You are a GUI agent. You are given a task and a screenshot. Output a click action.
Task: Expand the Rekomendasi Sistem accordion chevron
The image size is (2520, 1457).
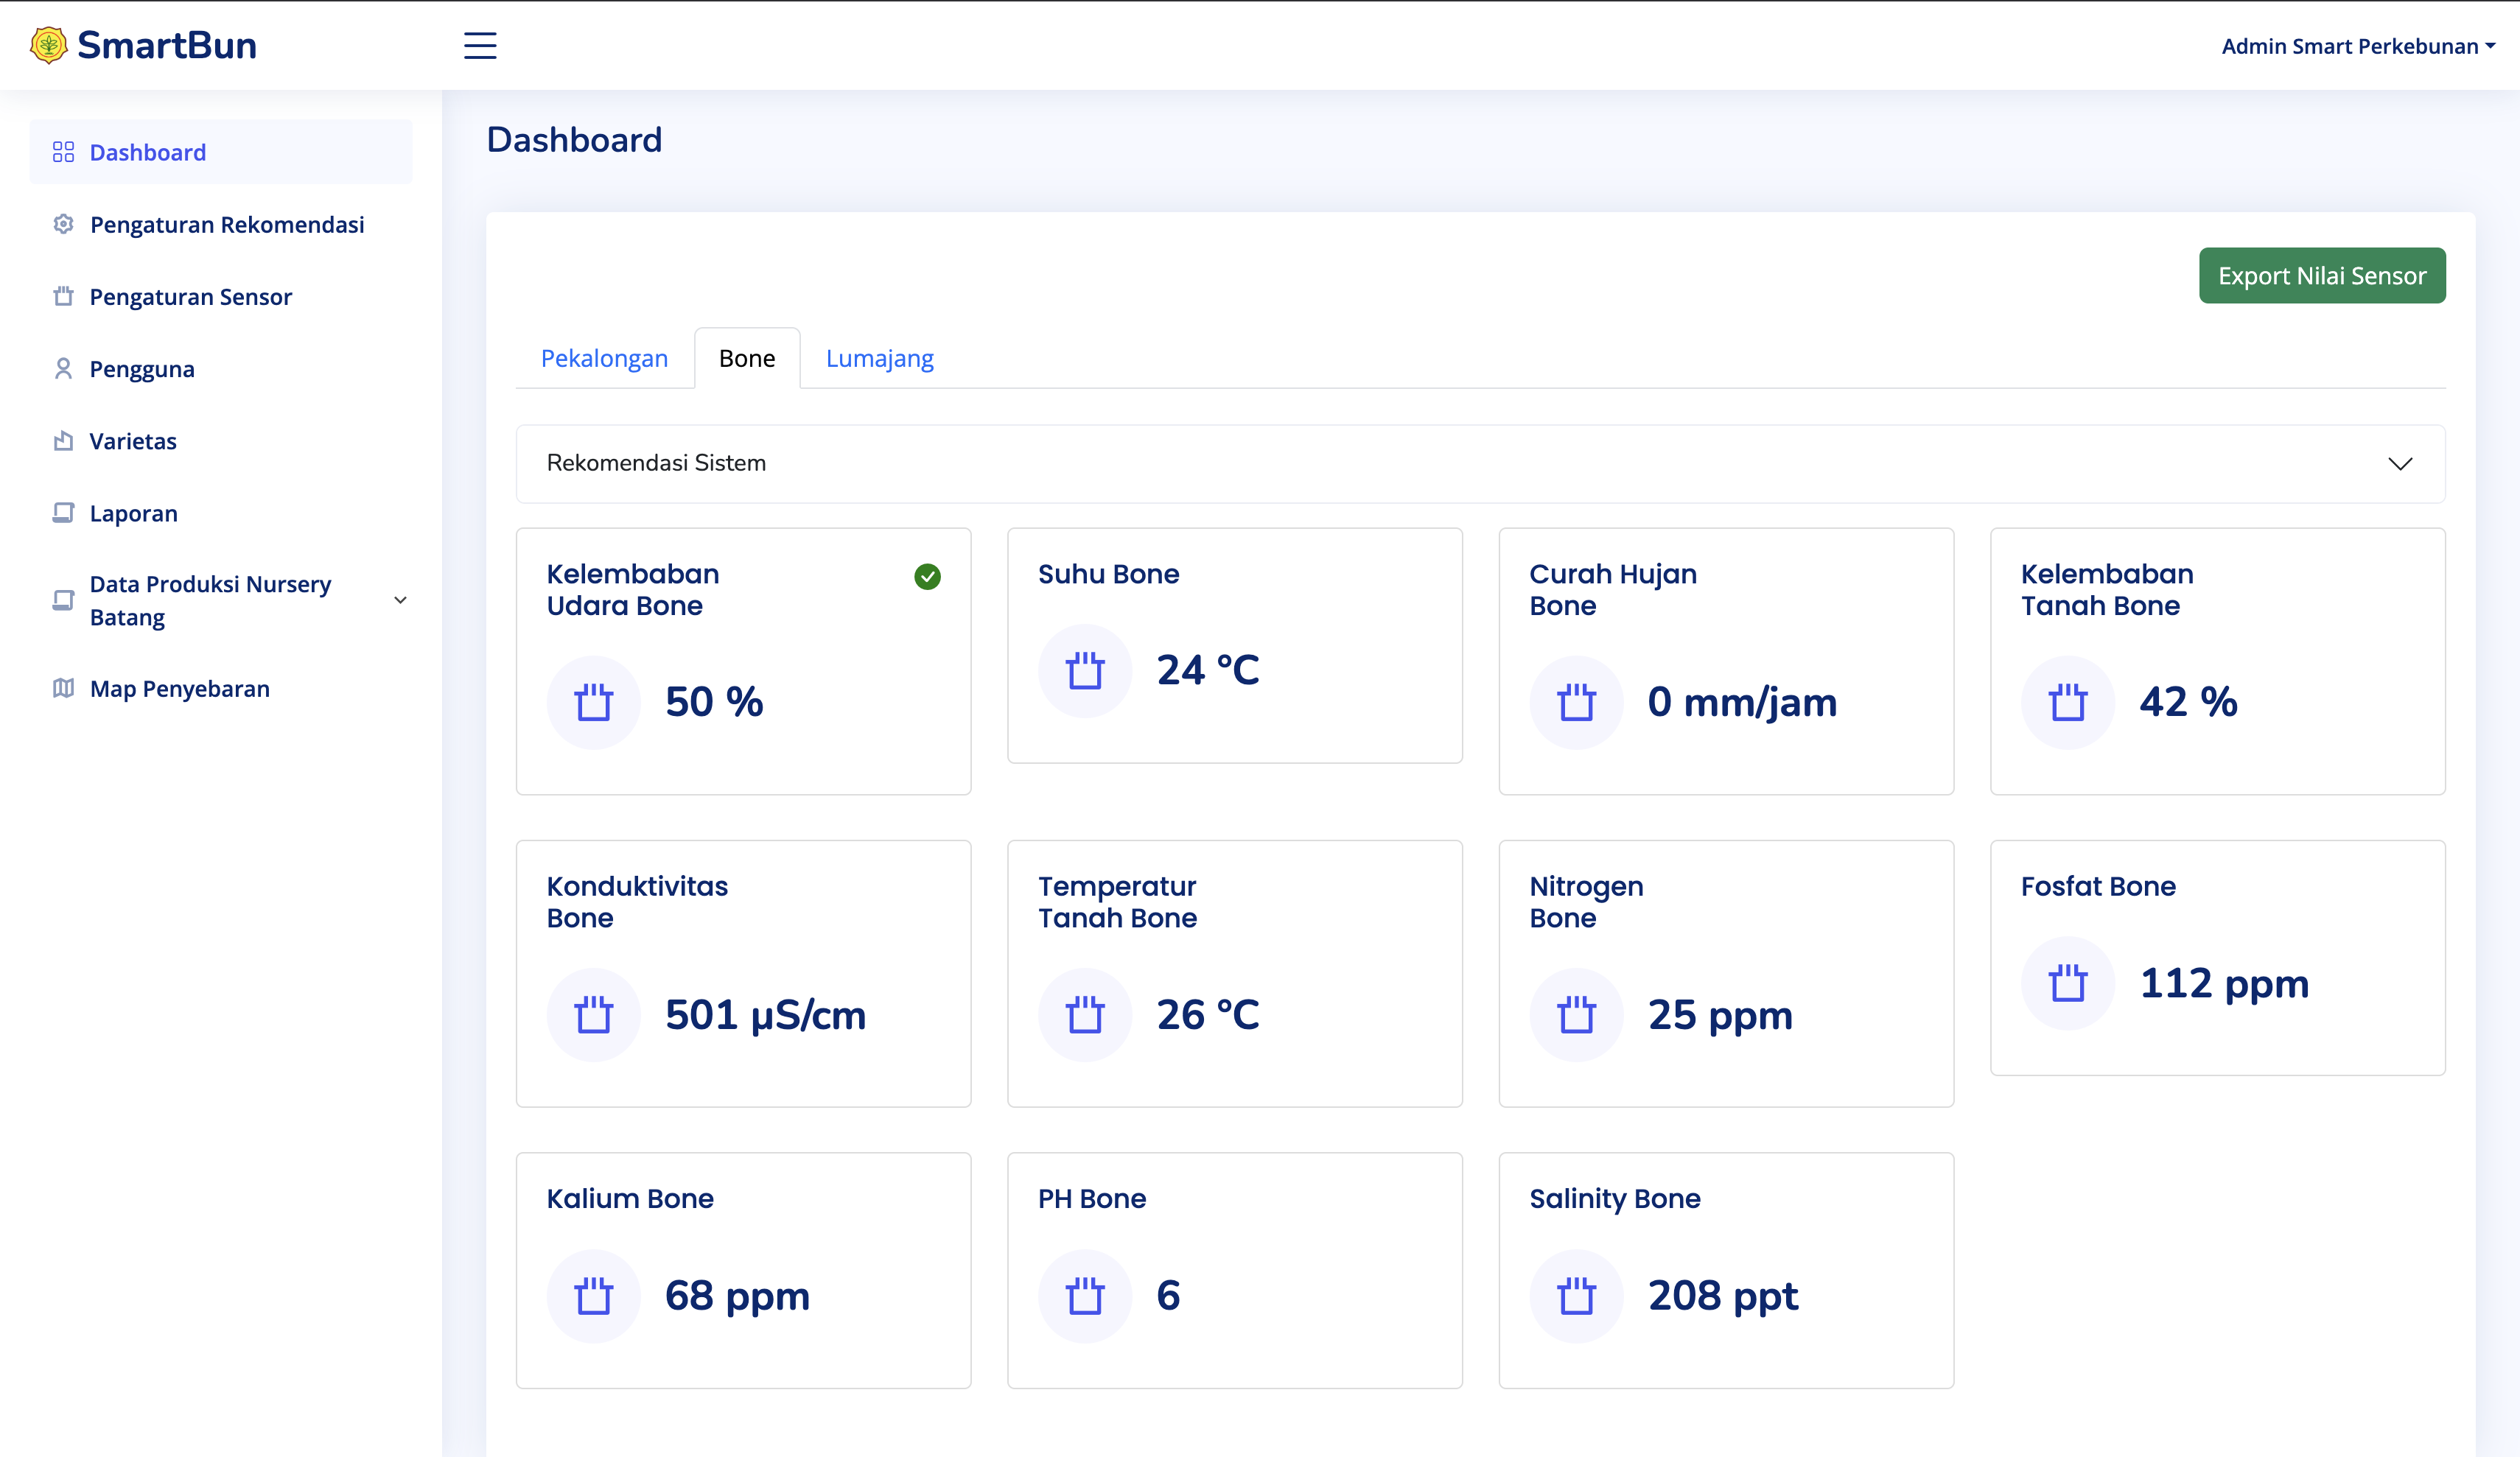tap(2400, 463)
